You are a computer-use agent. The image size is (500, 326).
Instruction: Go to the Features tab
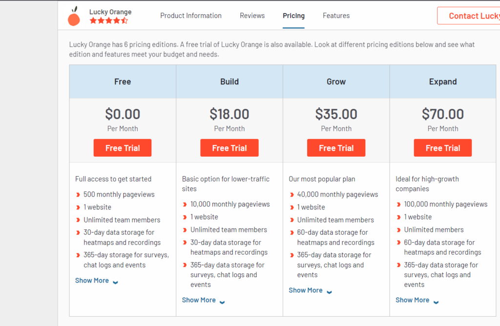[x=336, y=16]
